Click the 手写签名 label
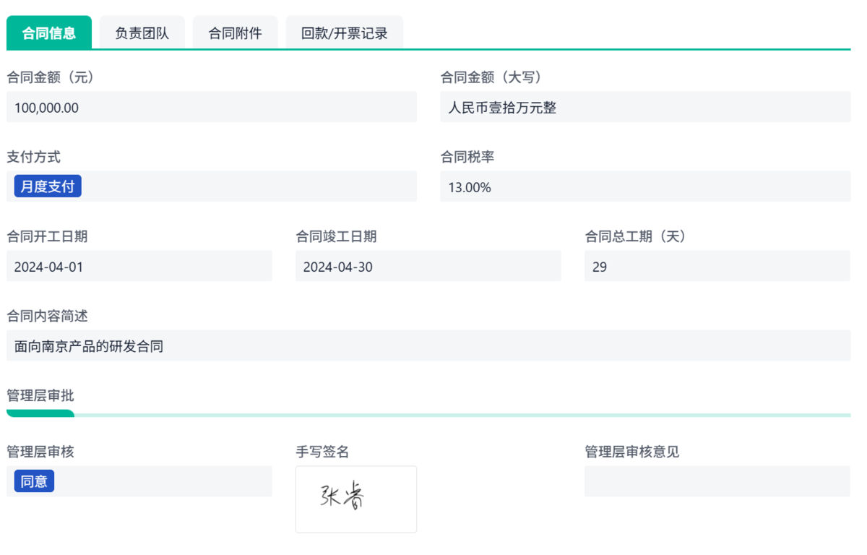The width and height of the screenshot is (867, 555). point(322,452)
